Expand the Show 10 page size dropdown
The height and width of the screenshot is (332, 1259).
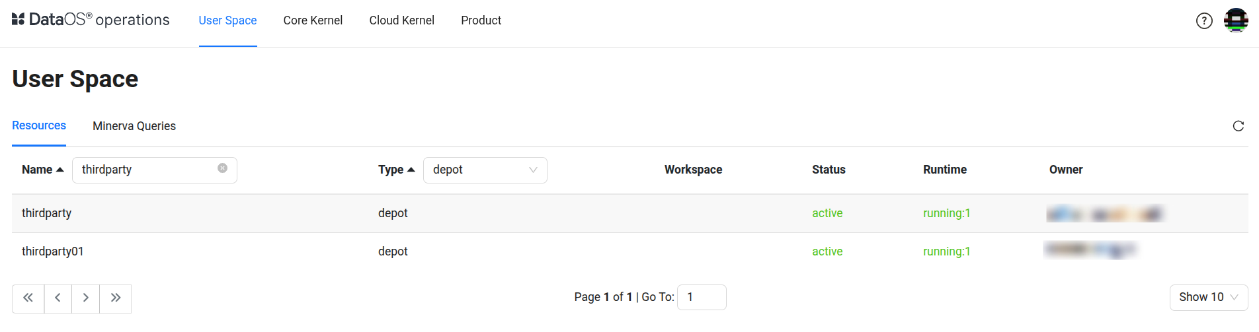(x=1208, y=297)
